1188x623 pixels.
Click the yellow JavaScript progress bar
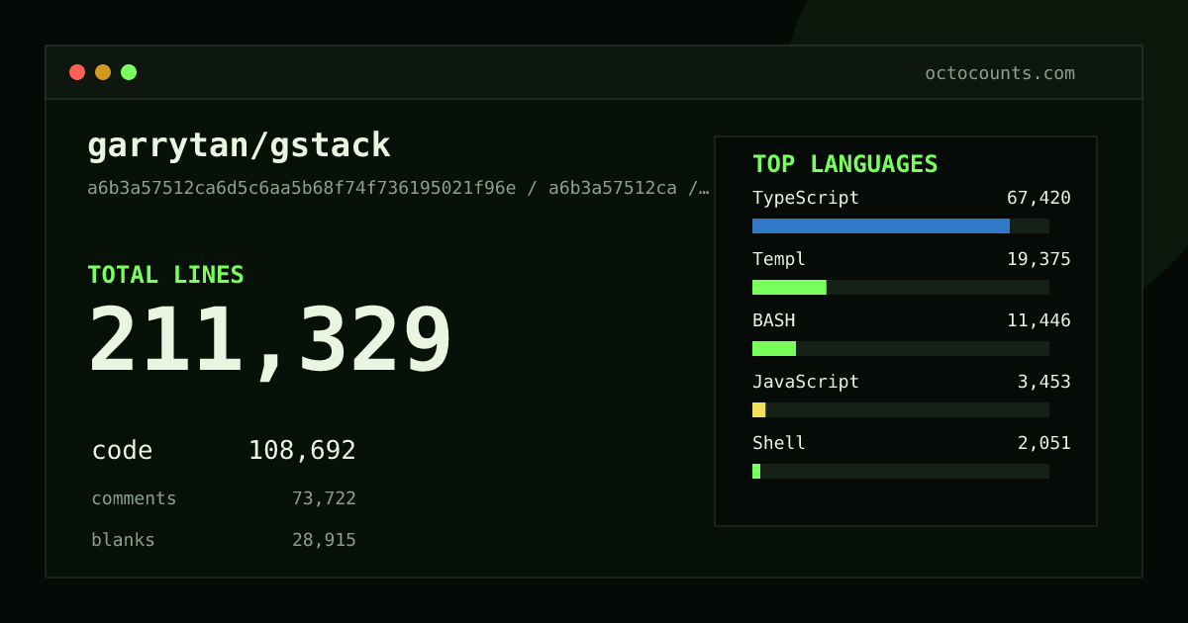[x=758, y=409]
